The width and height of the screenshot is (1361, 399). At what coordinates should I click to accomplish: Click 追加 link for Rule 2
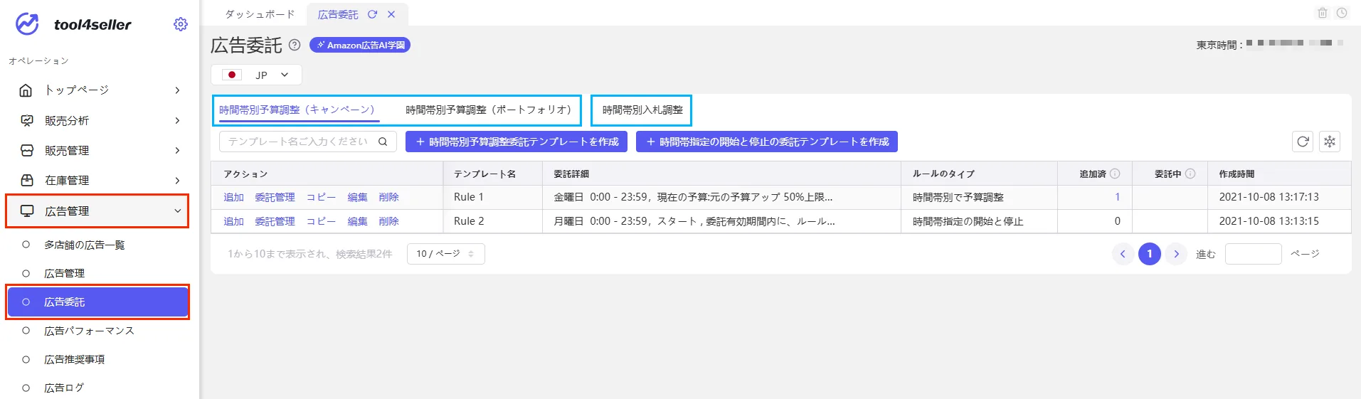[x=233, y=221]
